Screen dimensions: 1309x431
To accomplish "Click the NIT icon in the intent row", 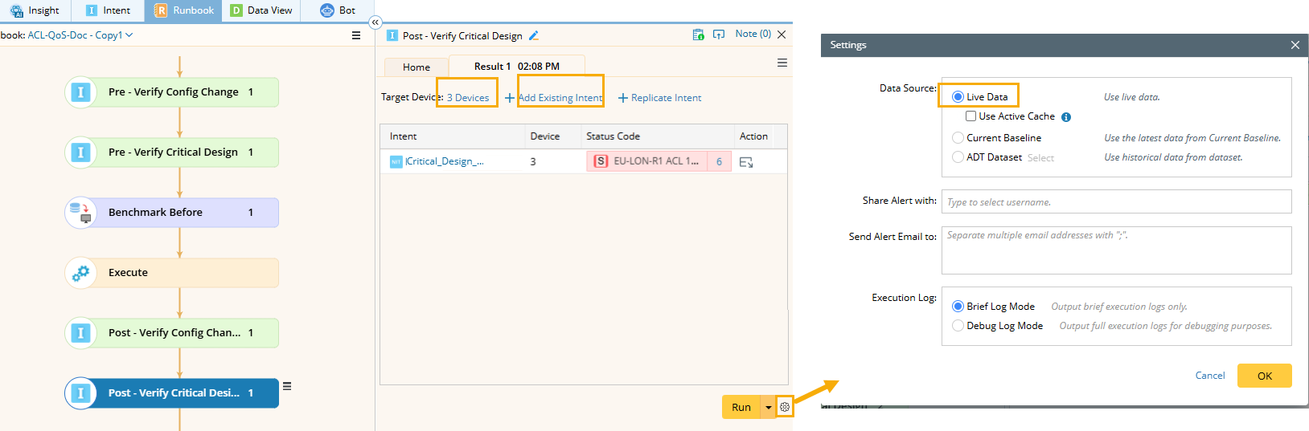I will coord(396,162).
